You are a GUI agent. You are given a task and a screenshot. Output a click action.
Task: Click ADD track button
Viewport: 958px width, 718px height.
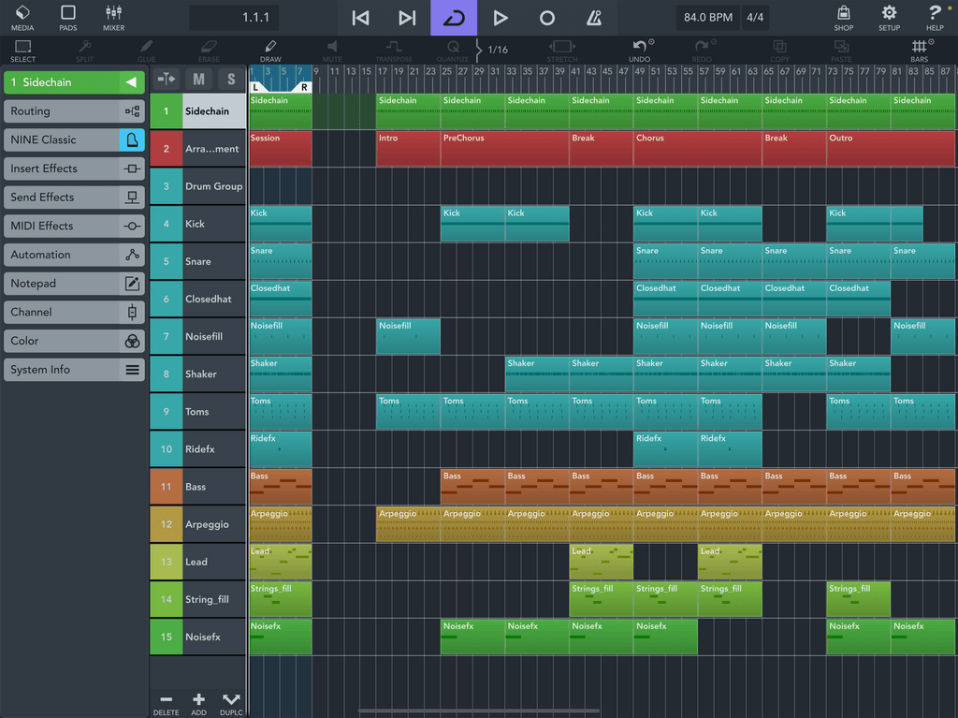tap(198, 702)
